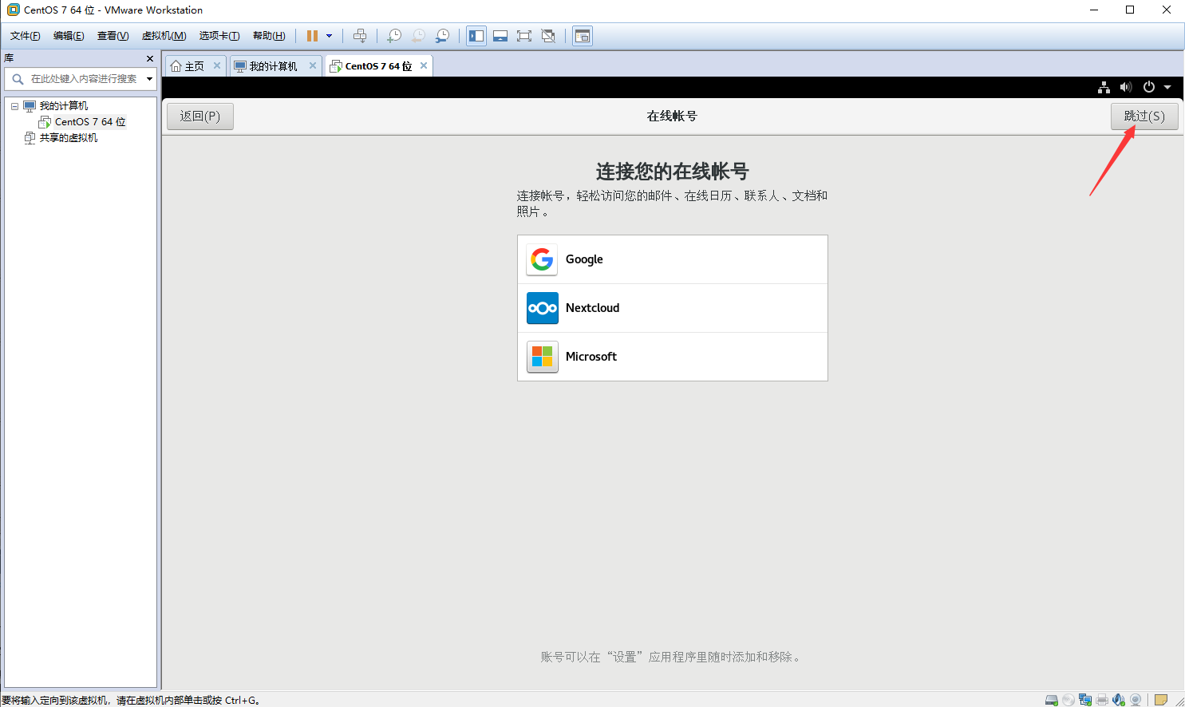Pause the virtual machine with the pause button
1185x707 pixels.
(312, 36)
